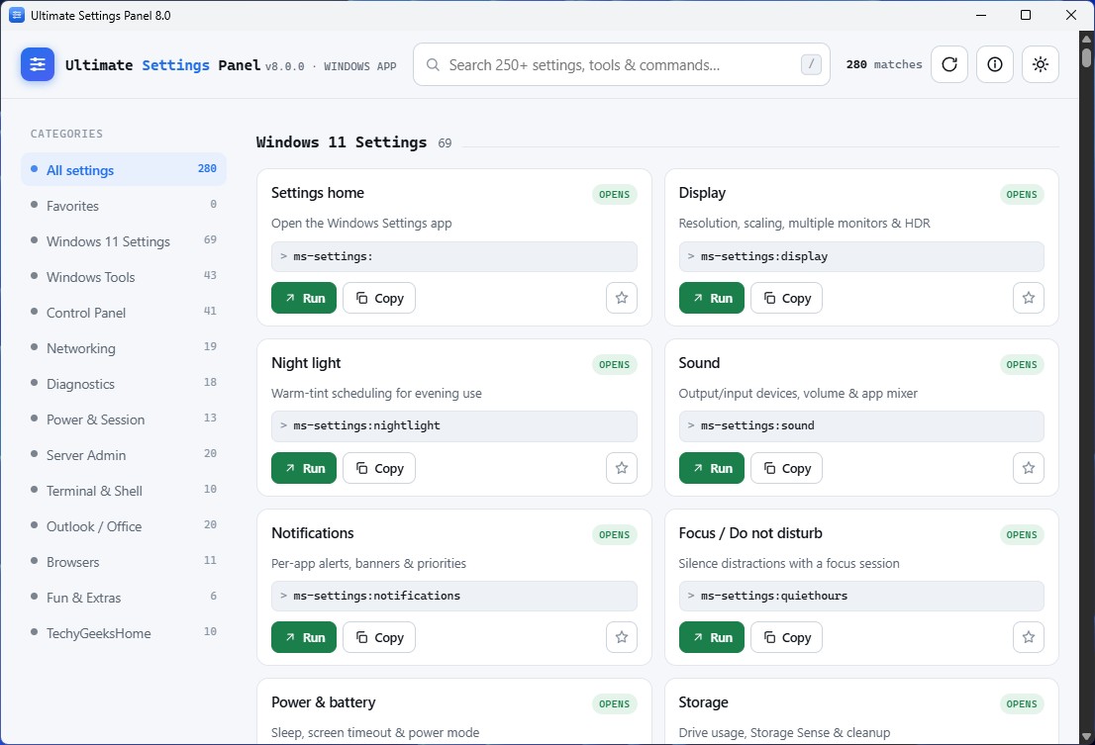Click the magnifier icon in search box
The height and width of the screenshot is (745, 1095).
tap(433, 65)
